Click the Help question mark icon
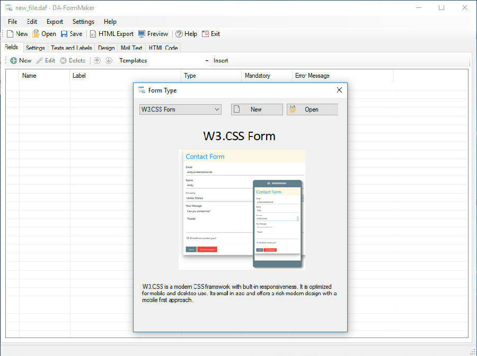Screen dimensions: 477x356 point(179,34)
